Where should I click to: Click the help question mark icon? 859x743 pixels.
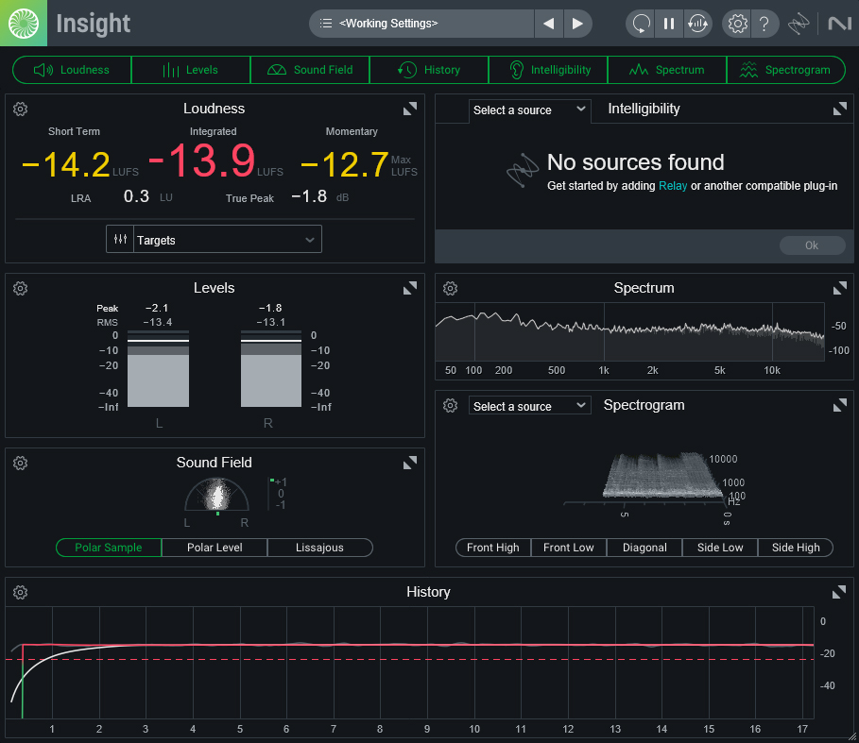click(x=765, y=24)
